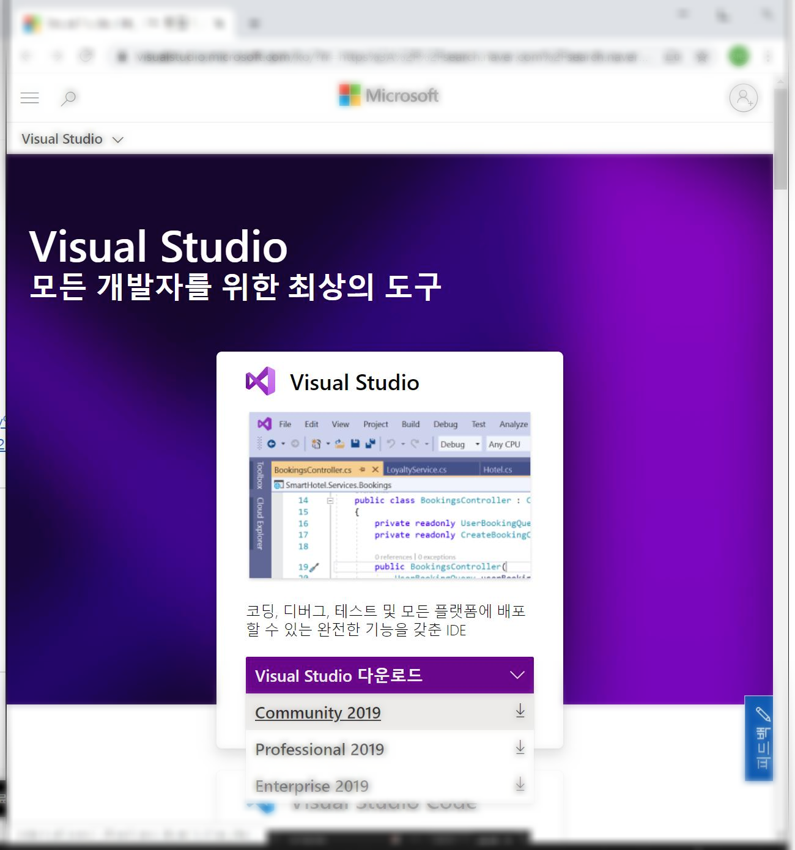Select Enterprise 2019 download option
This screenshot has width=795, height=850.
(x=390, y=785)
